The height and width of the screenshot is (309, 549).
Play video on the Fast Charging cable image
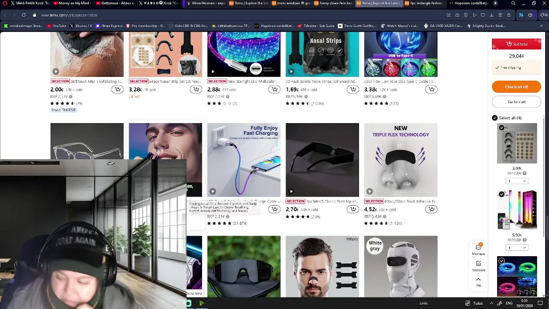point(213,191)
